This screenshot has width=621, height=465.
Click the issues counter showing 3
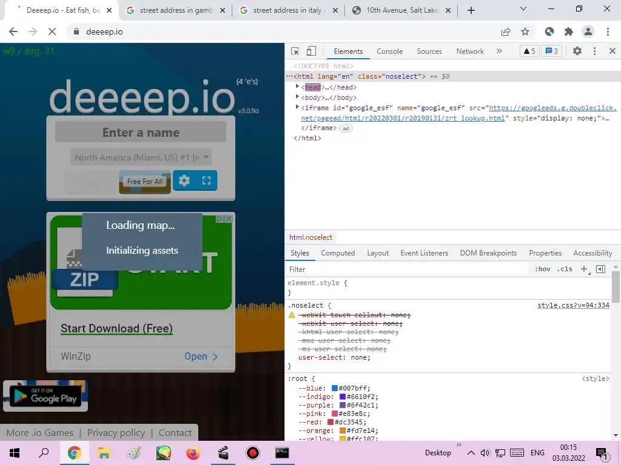point(552,51)
